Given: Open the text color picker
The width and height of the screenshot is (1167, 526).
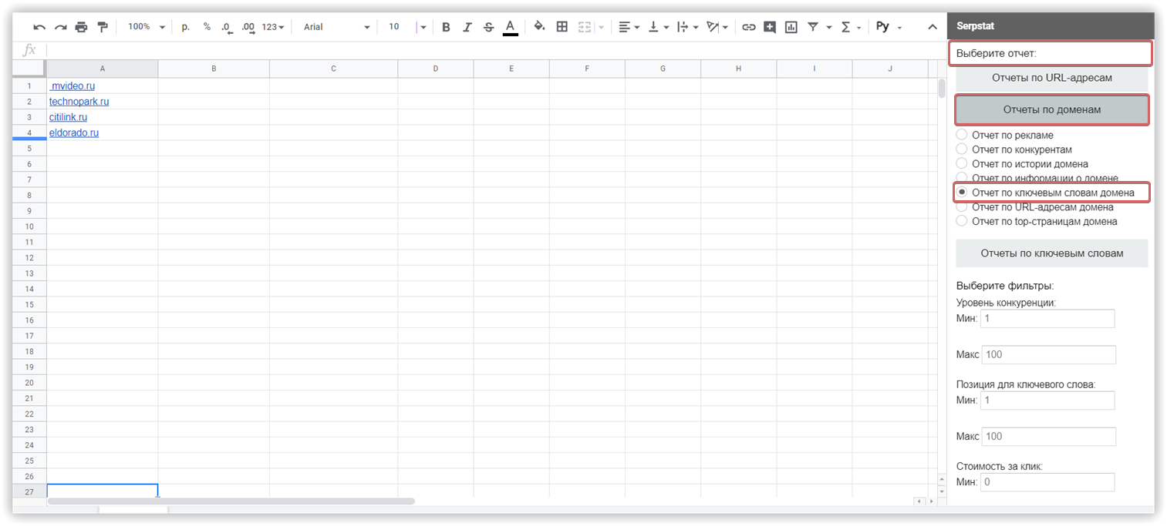Looking at the screenshot, I should pos(510,27).
